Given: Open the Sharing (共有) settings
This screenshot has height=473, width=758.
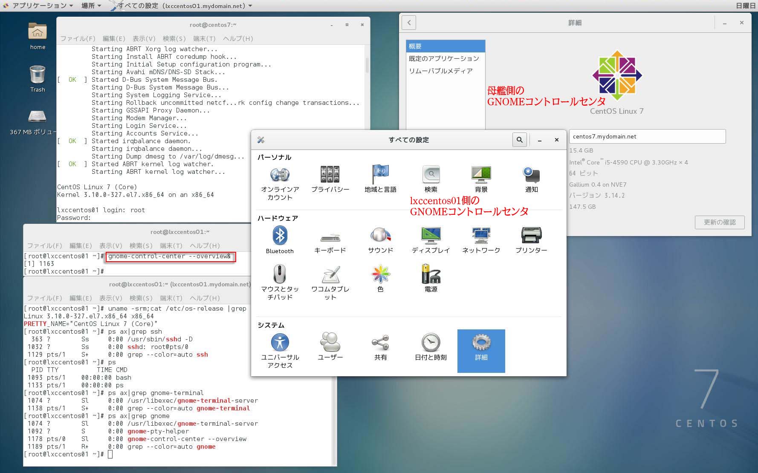Looking at the screenshot, I should point(380,347).
